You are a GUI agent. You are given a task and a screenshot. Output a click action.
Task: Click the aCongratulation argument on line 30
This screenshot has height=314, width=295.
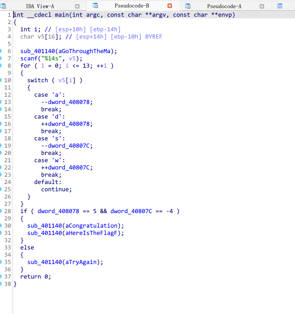click(91, 226)
